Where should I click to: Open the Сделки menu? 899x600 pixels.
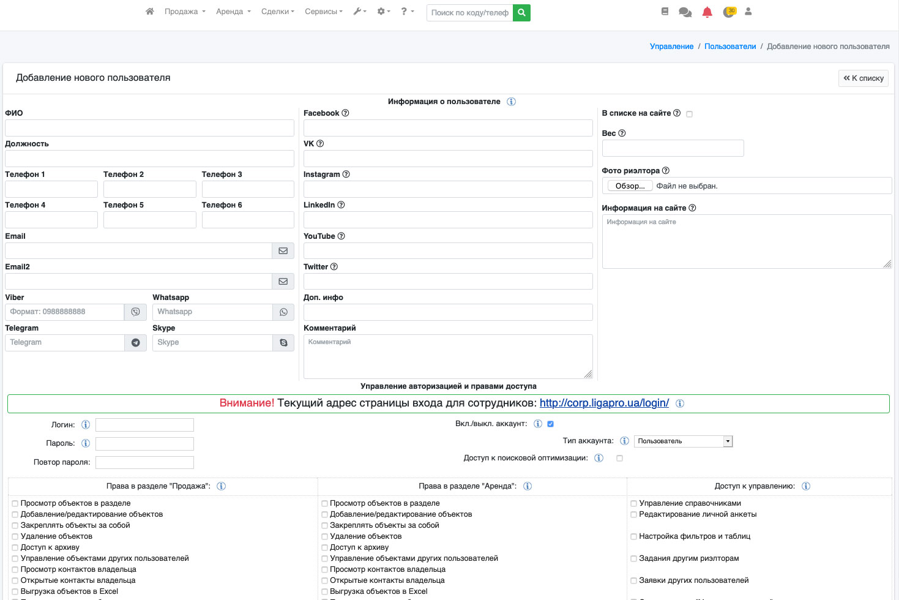click(x=277, y=12)
